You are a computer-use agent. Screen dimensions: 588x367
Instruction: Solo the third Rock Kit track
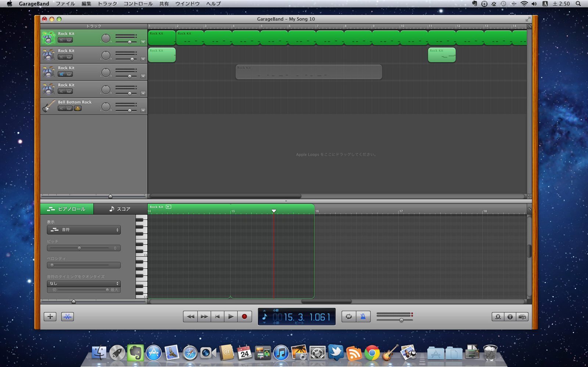click(x=69, y=74)
